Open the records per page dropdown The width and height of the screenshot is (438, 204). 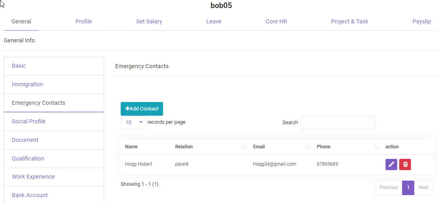[133, 123]
